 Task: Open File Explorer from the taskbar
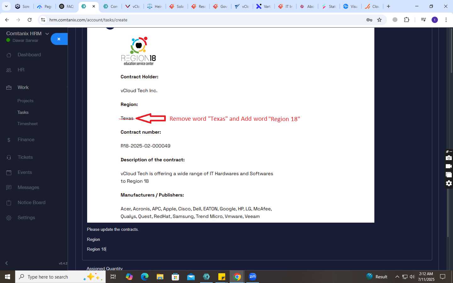160,277
